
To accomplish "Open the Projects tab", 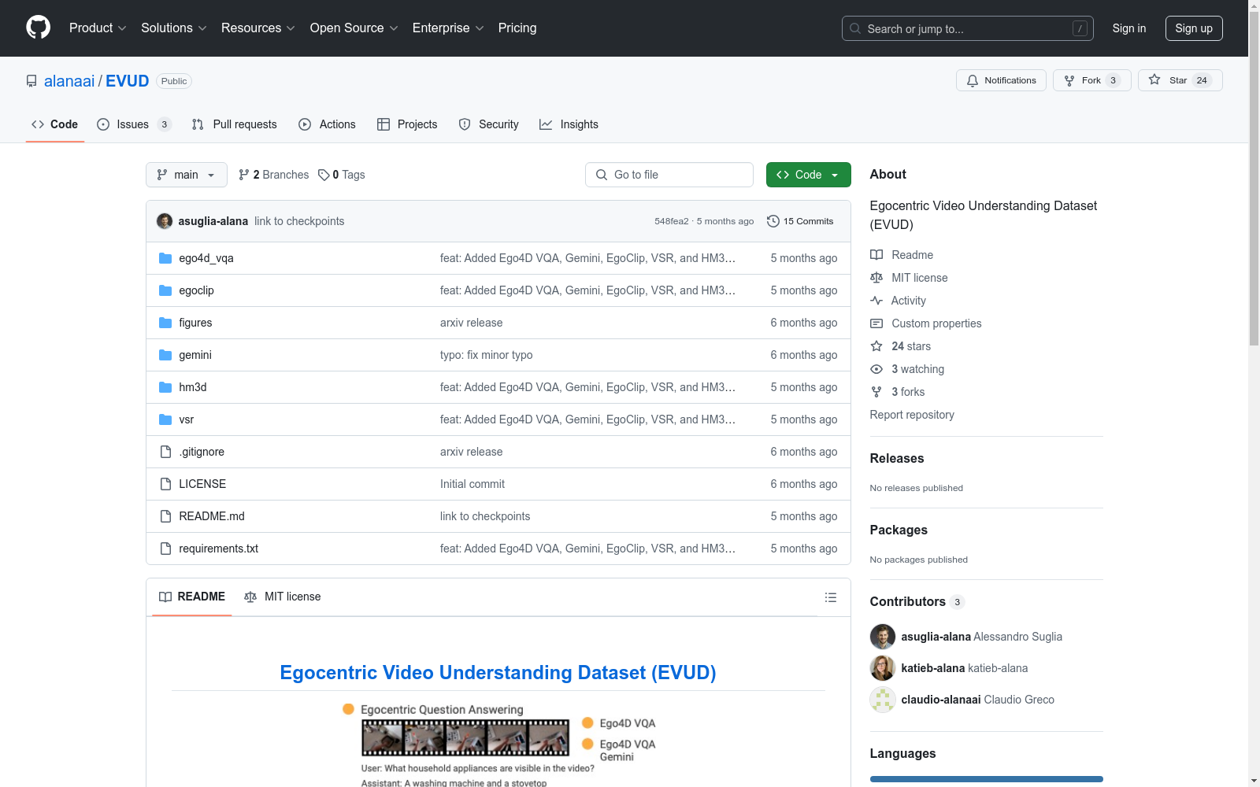I will [x=407, y=124].
